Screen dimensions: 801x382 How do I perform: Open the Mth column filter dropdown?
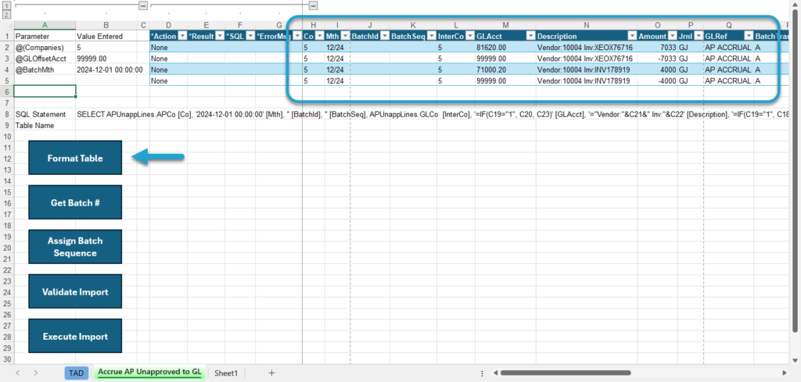pyautogui.click(x=345, y=36)
